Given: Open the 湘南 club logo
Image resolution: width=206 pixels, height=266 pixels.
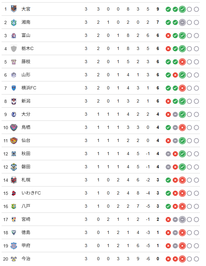Looking at the screenshot, I should tap(14, 22).
